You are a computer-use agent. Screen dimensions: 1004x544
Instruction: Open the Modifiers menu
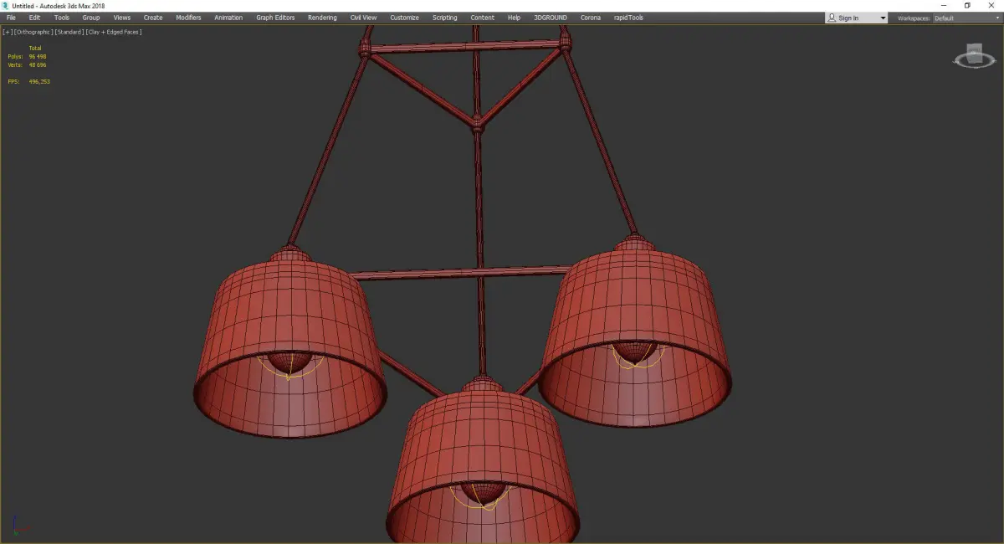(188, 18)
